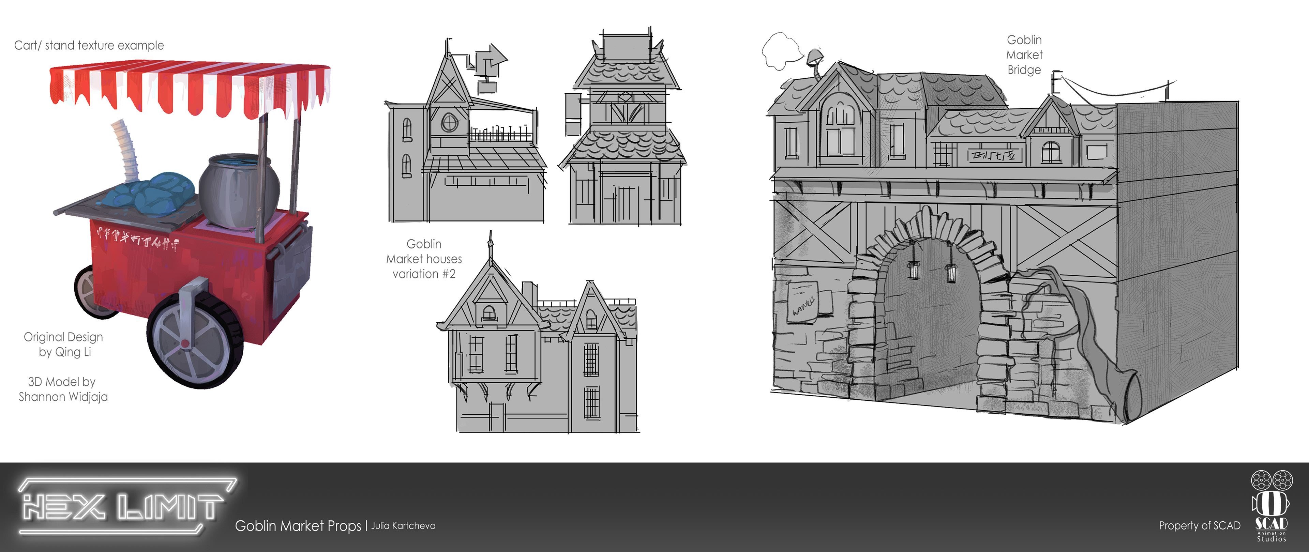This screenshot has height=552, width=1309.
Task: Click the "Cart/ stand texture example" label
Action: click(89, 45)
